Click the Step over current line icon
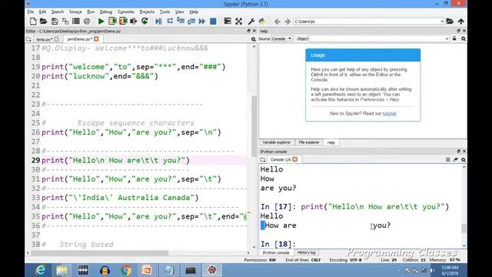 pos(170,22)
